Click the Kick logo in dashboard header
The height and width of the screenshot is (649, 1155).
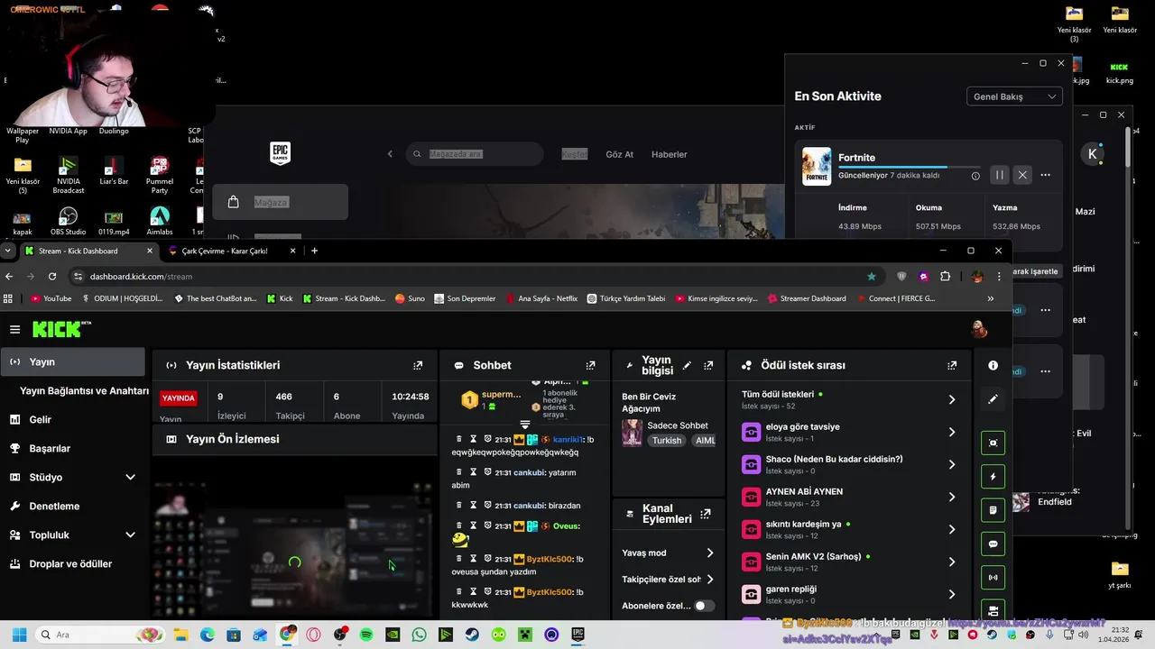61,329
